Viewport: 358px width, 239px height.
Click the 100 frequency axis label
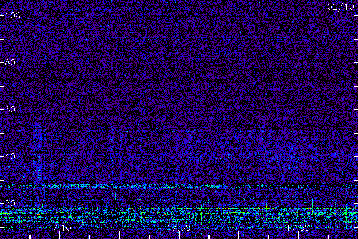click(x=13, y=16)
